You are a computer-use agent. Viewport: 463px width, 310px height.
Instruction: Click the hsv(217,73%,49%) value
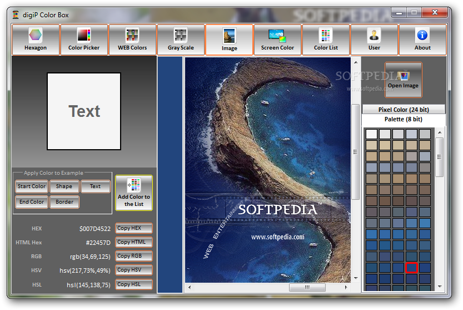[x=85, y=270]
